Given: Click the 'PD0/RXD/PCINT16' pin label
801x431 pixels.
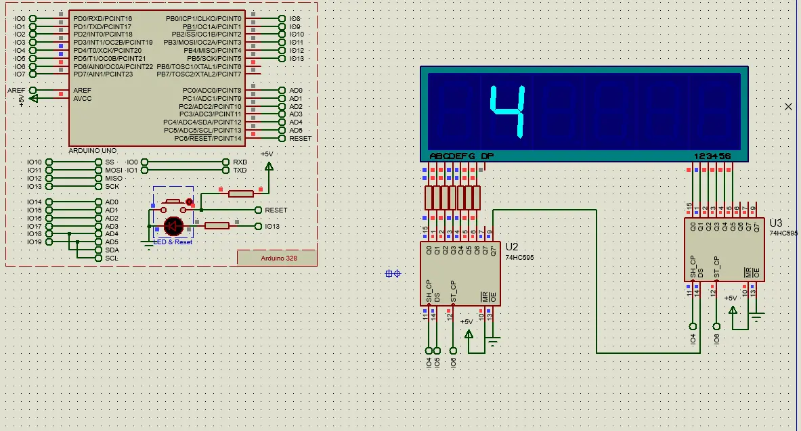Looking at the screenshot, I should (103, 18).
